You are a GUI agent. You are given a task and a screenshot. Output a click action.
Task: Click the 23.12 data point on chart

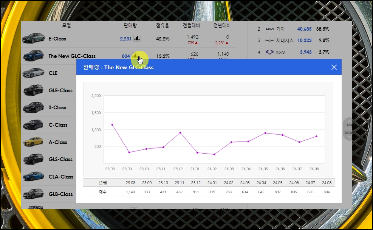pos(180,133)
